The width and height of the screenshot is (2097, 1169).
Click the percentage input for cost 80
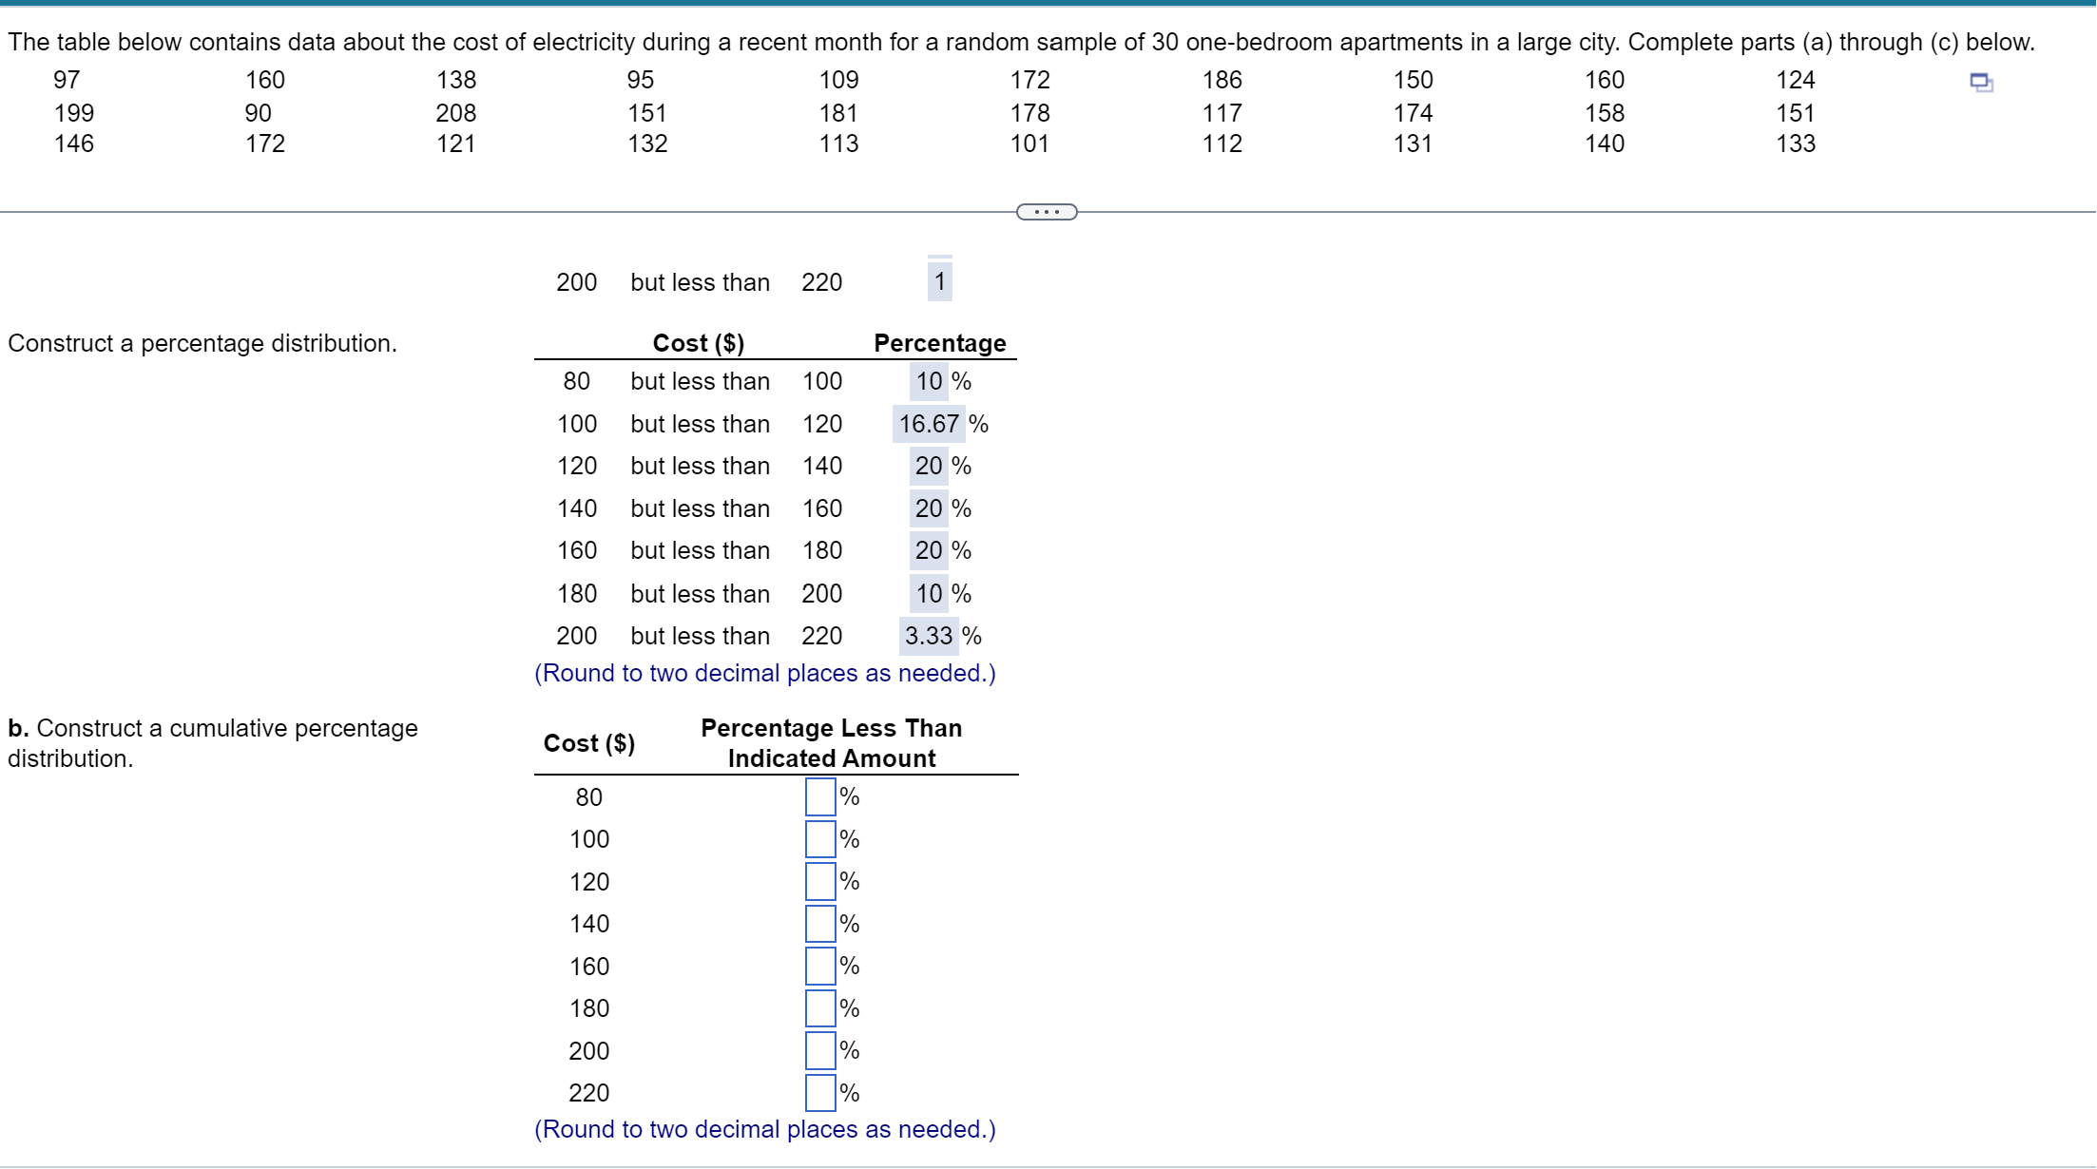[x=820, y=796]
